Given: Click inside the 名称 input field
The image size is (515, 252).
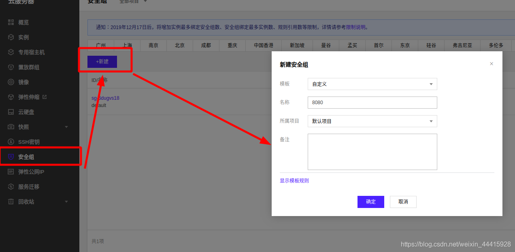Looking at the screenshot, I should point(372,102).
